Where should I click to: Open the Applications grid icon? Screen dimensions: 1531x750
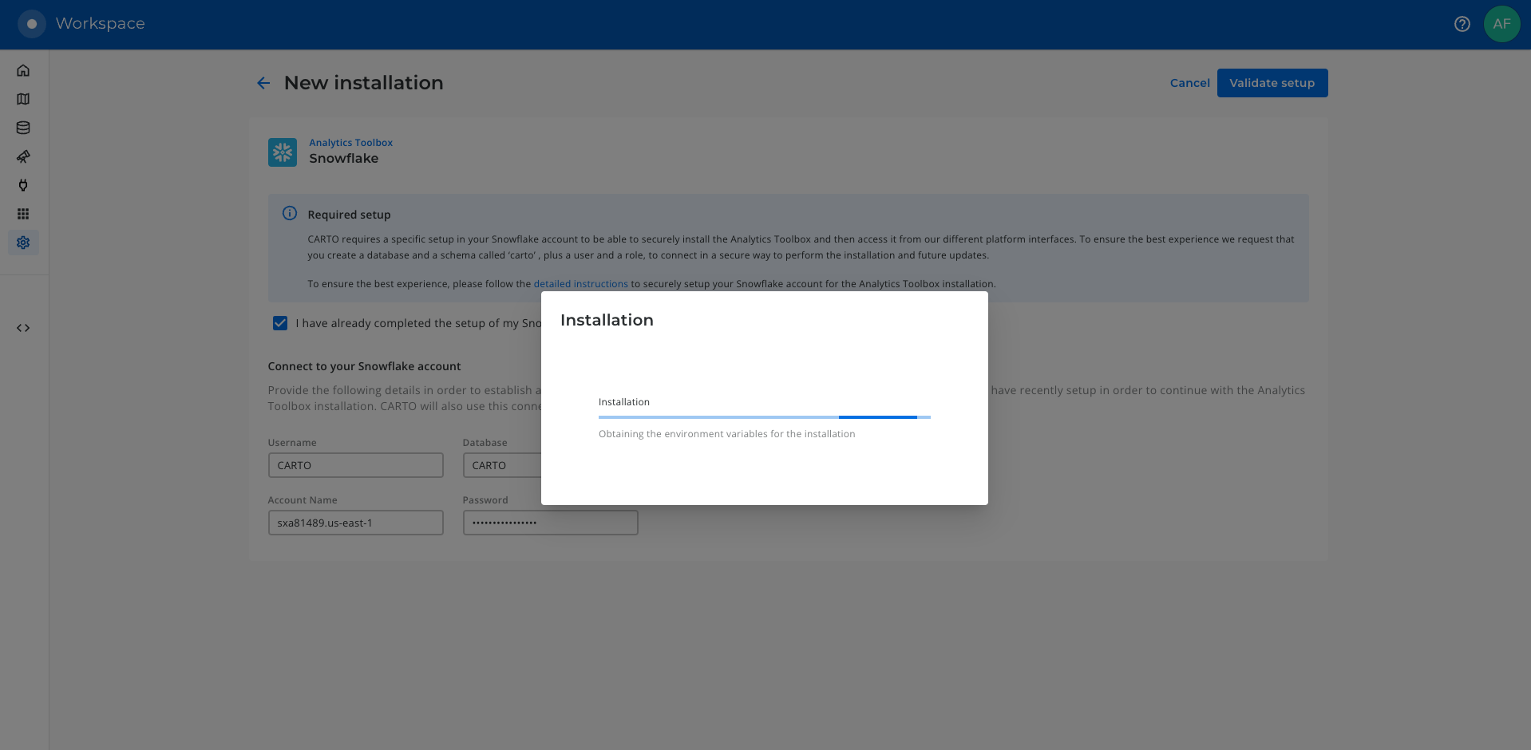tap(23, 214)
